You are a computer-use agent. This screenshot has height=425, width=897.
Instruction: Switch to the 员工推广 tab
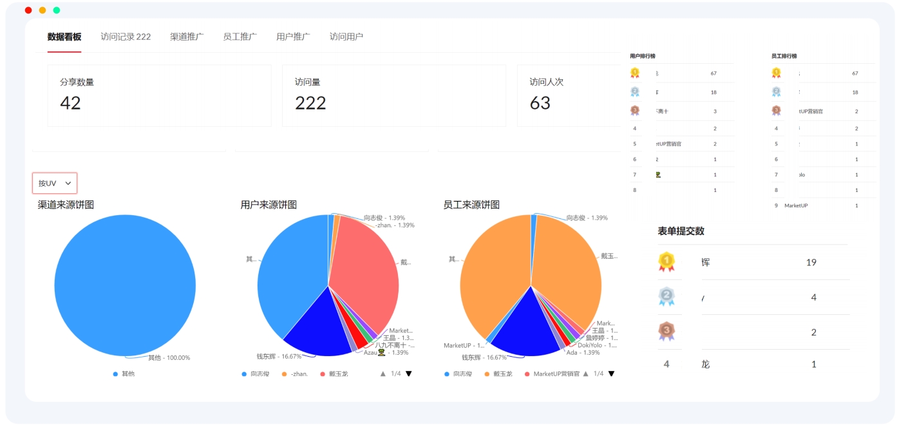[240, 37]
